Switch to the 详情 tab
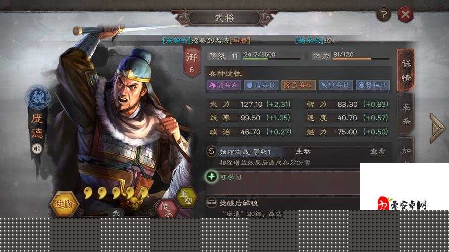Image resolution: width=449 pixels, height=252 pixels. point(406,70)
